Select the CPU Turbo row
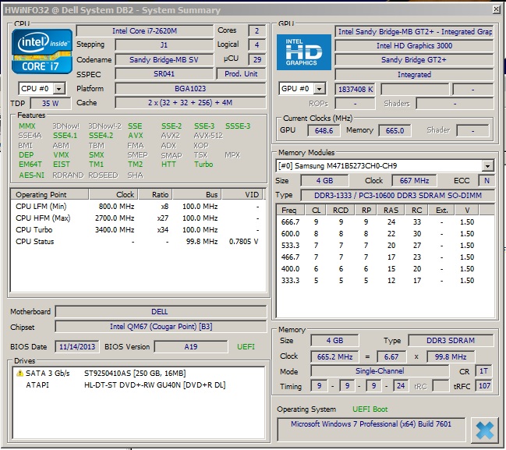The image size is (506, 450). coord(138,230)
